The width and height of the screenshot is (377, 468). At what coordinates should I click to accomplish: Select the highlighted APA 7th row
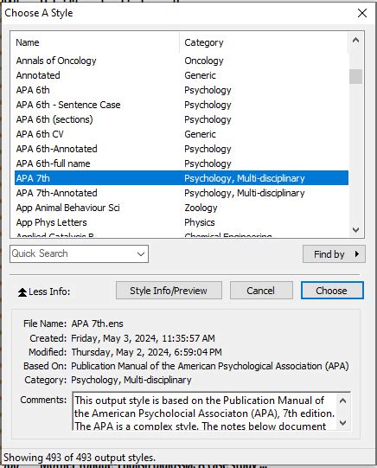(182, 178)
